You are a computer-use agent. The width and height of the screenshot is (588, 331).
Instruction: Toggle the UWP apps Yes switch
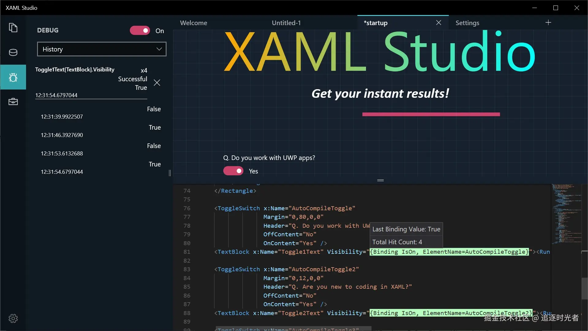coord(233,171)
